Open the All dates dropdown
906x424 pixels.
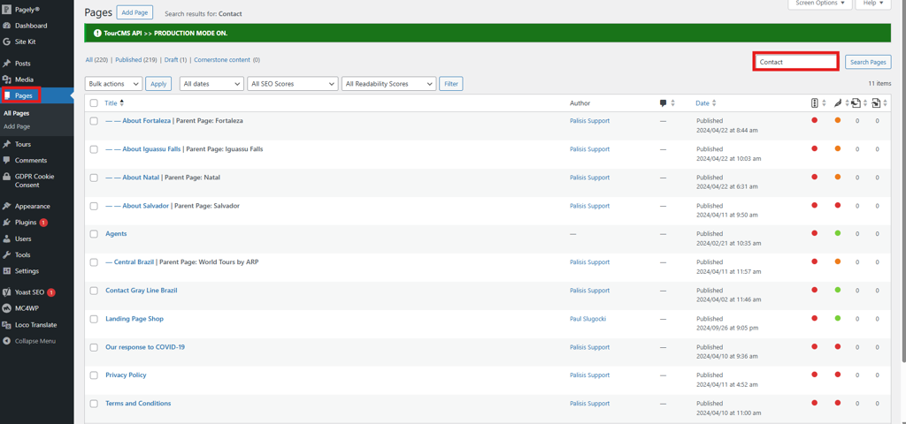[x=211, y=84]
